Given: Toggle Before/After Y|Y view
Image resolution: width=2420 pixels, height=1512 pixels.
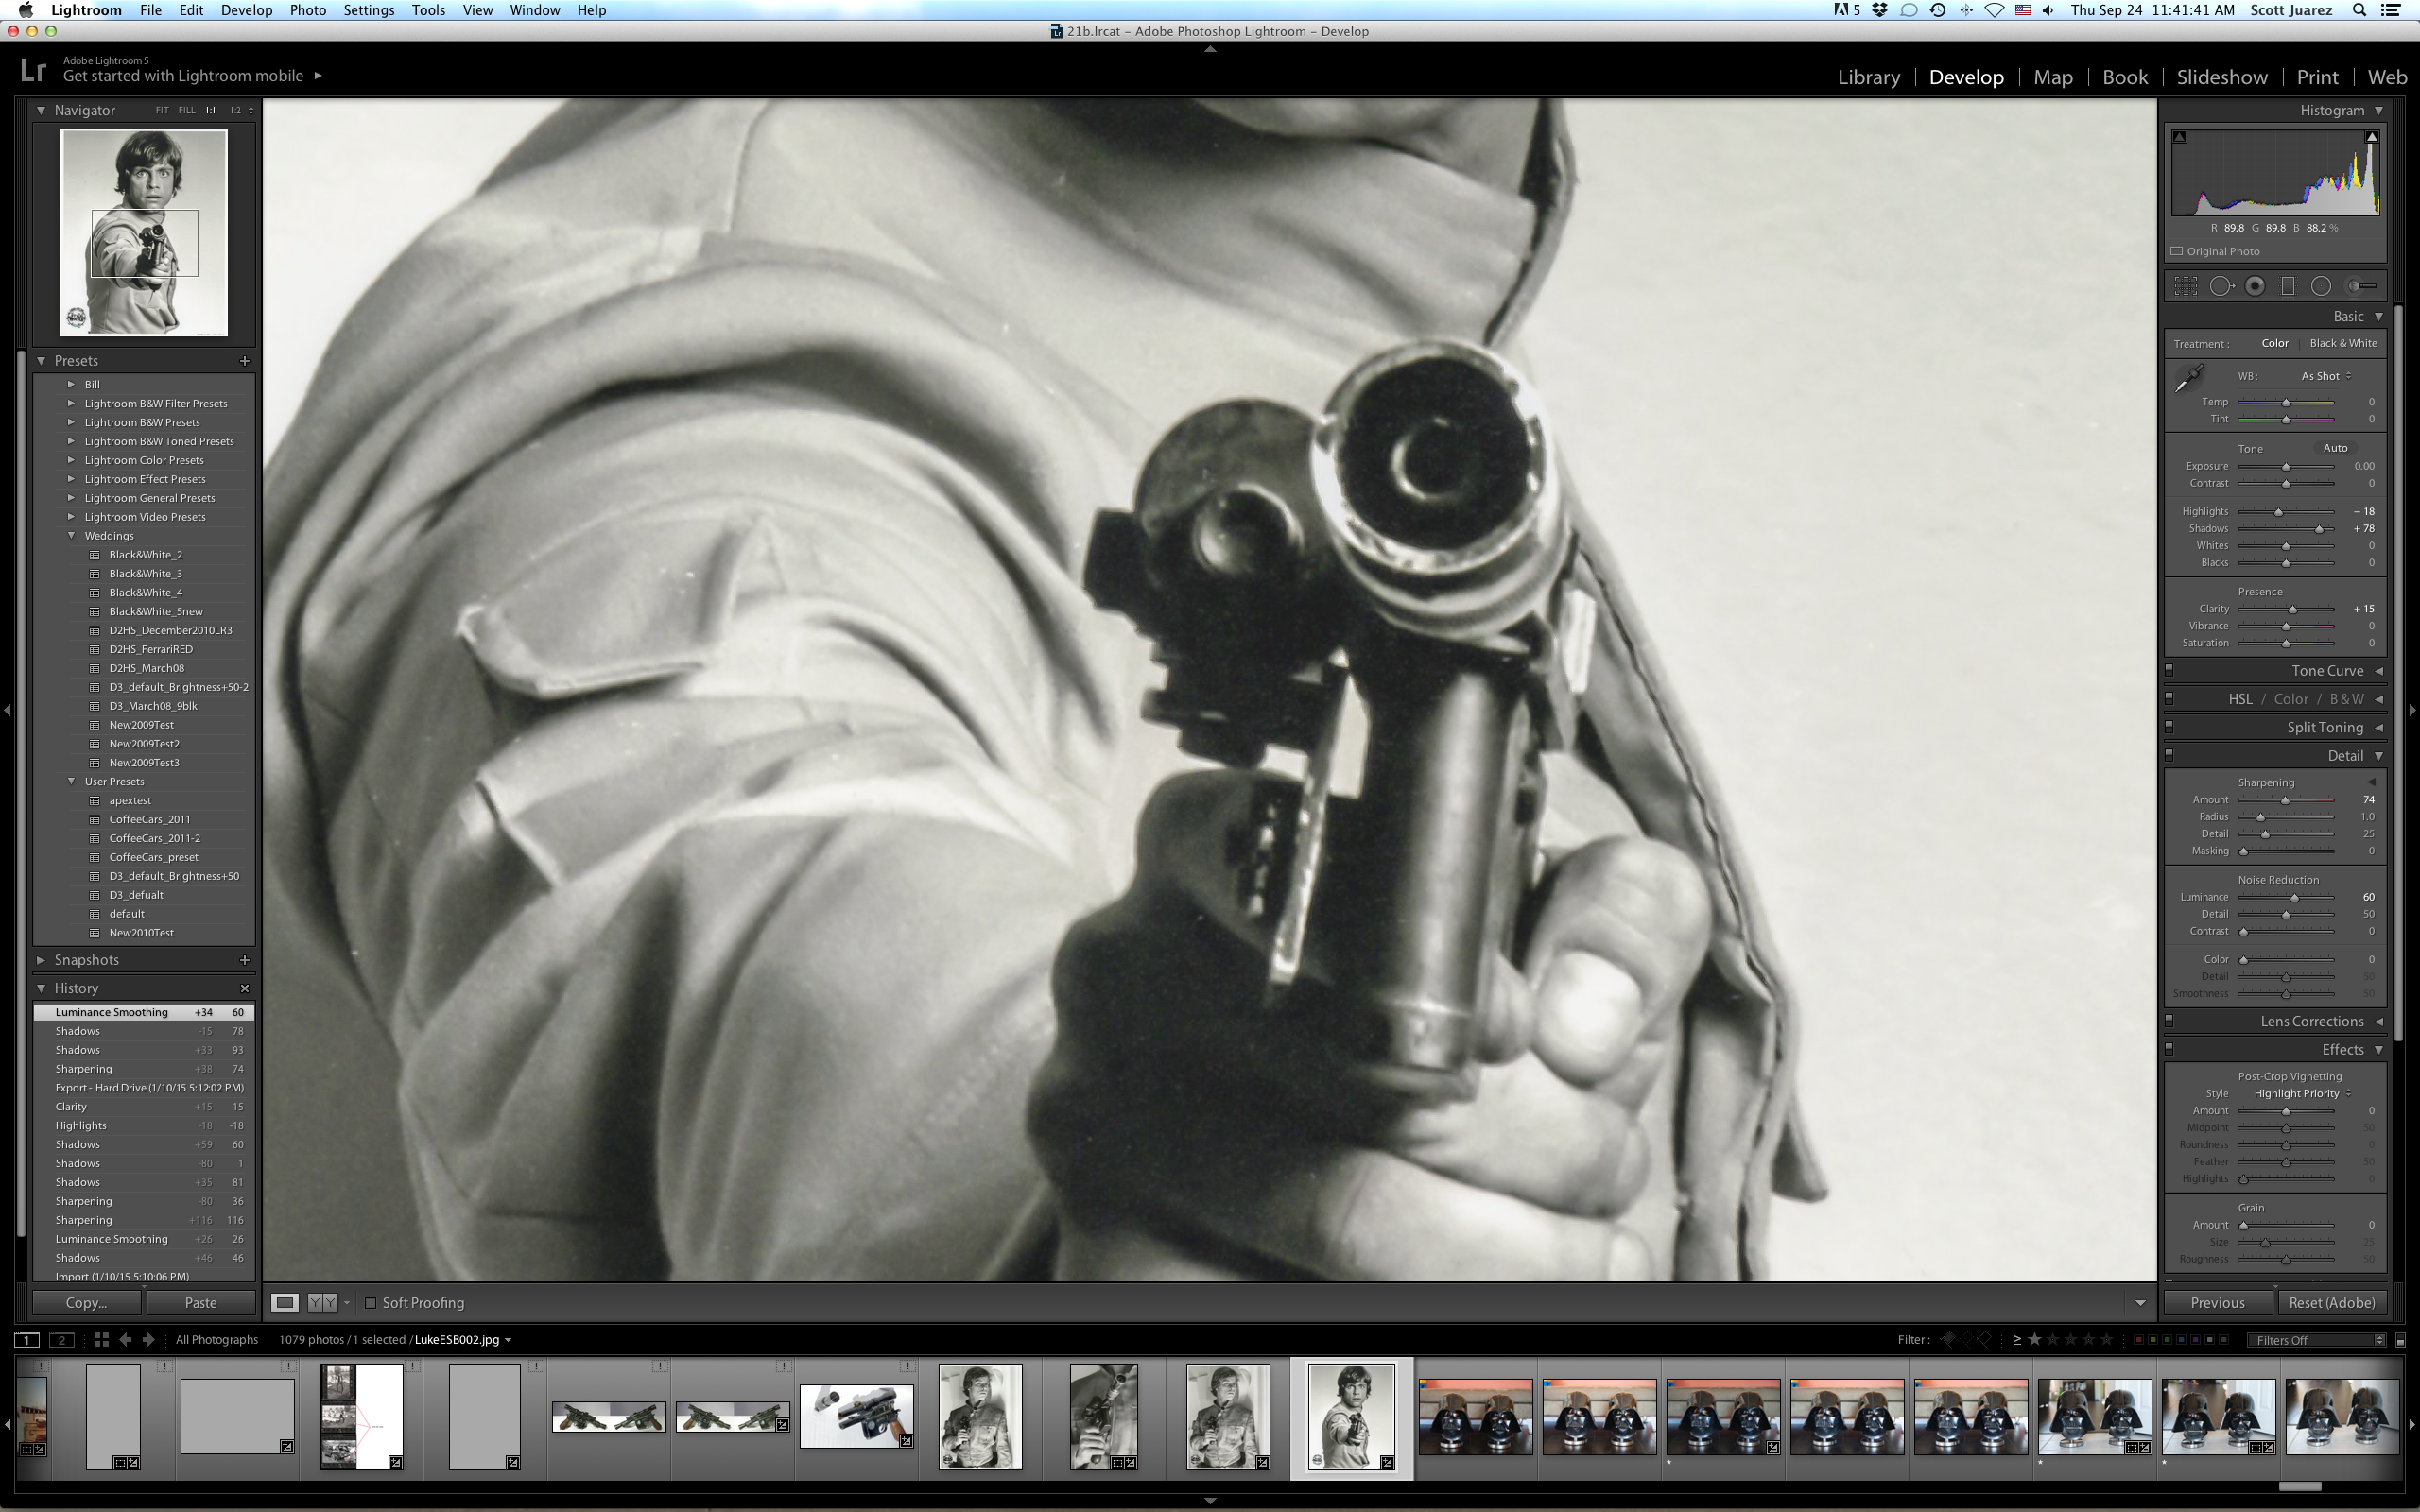Looking at the screenshot, I should 322,1302.
